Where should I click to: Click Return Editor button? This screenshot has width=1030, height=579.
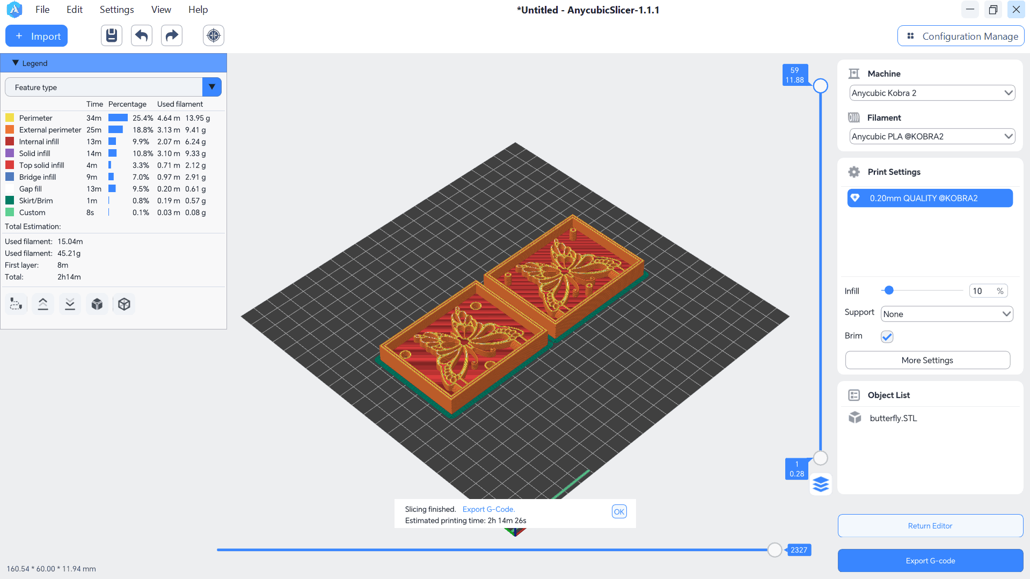click(x=930, y=526)
